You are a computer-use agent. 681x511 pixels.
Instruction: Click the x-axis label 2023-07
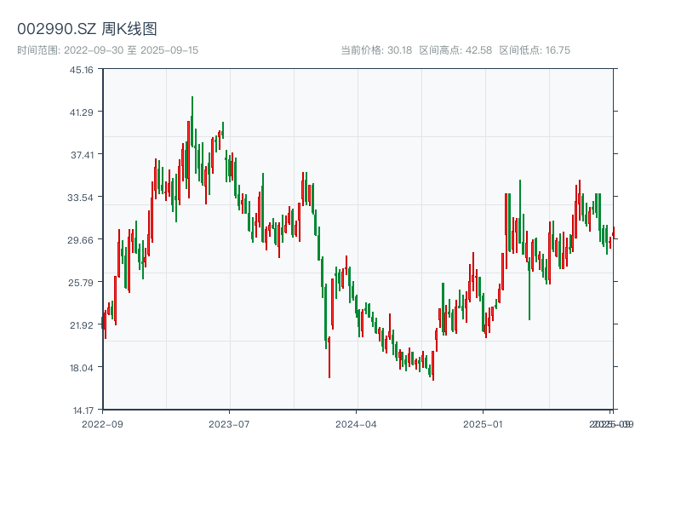(x=229, y=424)
